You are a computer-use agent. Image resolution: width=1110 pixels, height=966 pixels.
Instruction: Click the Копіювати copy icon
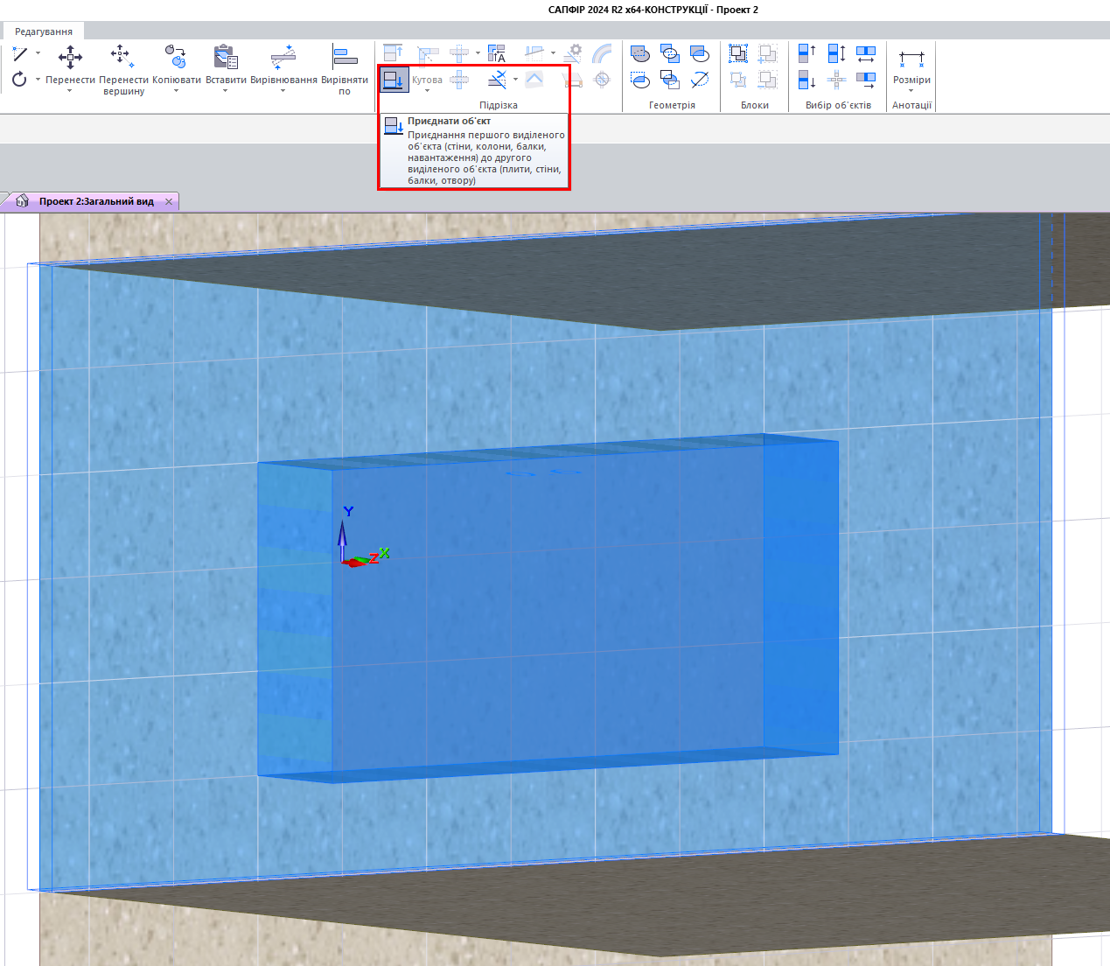click(176, 59)
